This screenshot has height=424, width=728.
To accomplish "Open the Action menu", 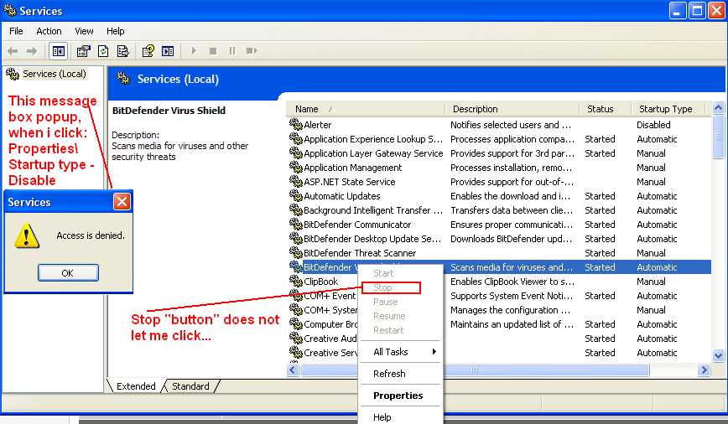I will point(49,31).
